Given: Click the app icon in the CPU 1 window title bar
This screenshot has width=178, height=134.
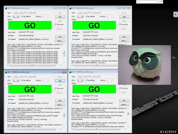Looking at the screenshot, I should pyautogui.click(x=70, y=8).
